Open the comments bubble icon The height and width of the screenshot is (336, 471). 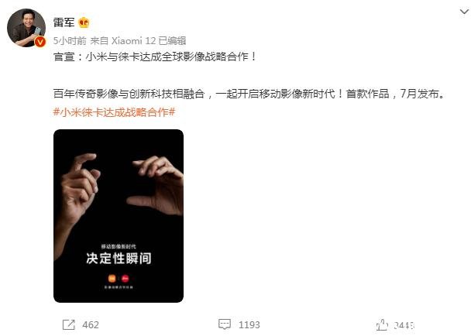coord(225,324)
